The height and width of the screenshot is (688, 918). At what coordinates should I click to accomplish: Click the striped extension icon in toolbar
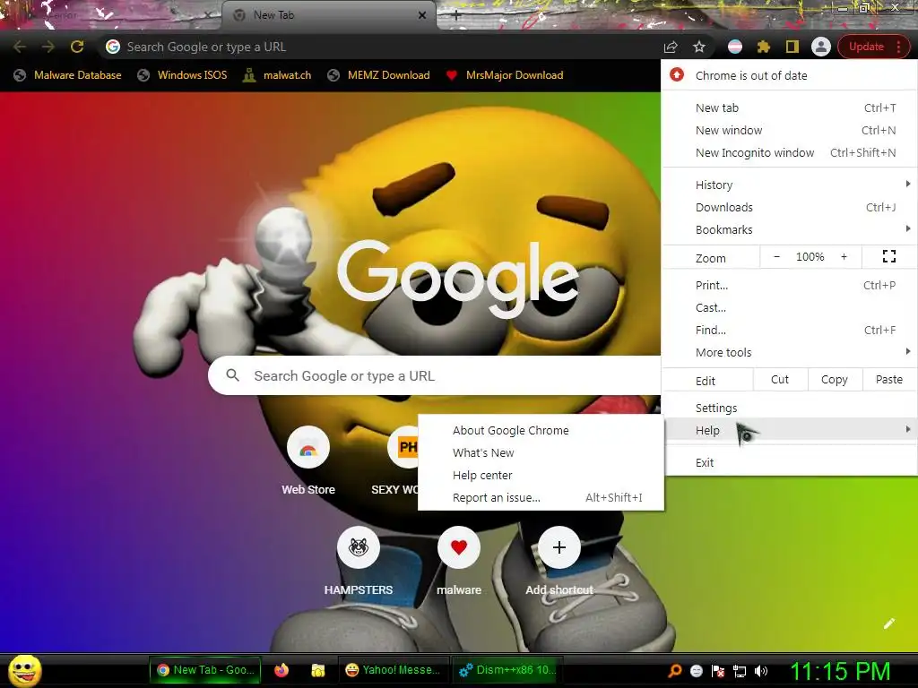pyautogui.click(x=735, y=47)
